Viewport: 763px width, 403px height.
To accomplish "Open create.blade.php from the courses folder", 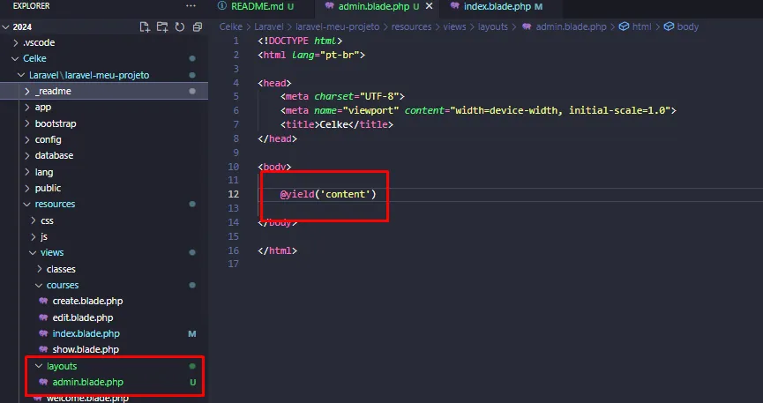I will (86, 302).
